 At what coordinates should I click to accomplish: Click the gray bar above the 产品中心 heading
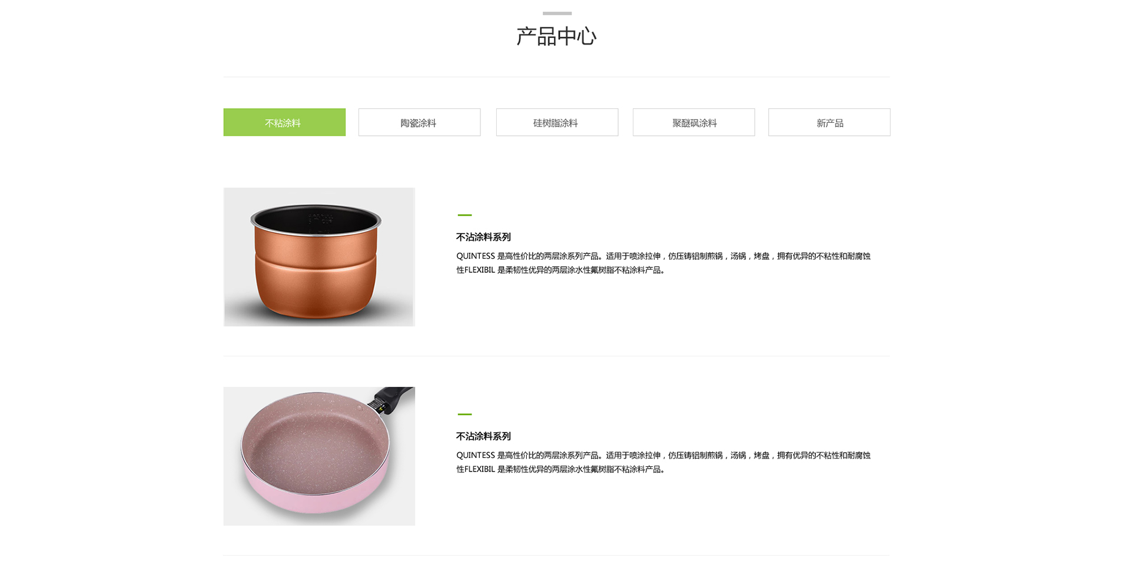557,13
